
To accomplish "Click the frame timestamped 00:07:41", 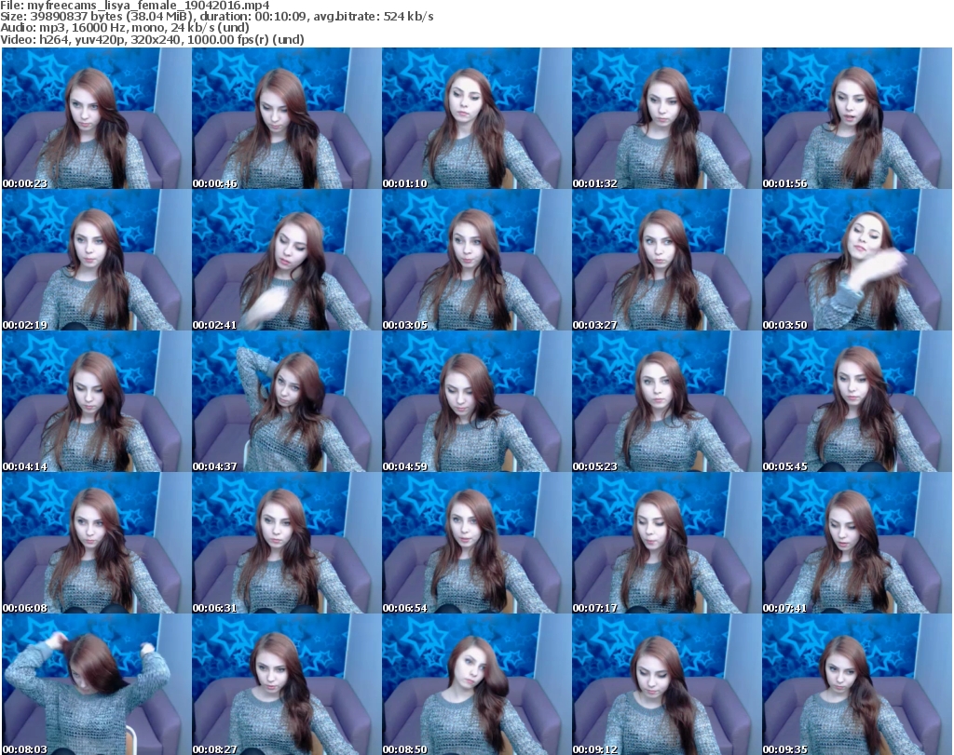I will [857, 543].
